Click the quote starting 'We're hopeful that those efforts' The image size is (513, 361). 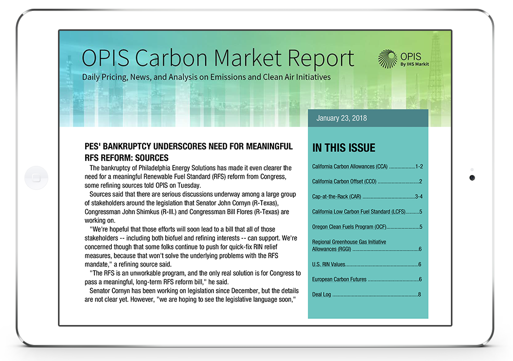point(191,246)
